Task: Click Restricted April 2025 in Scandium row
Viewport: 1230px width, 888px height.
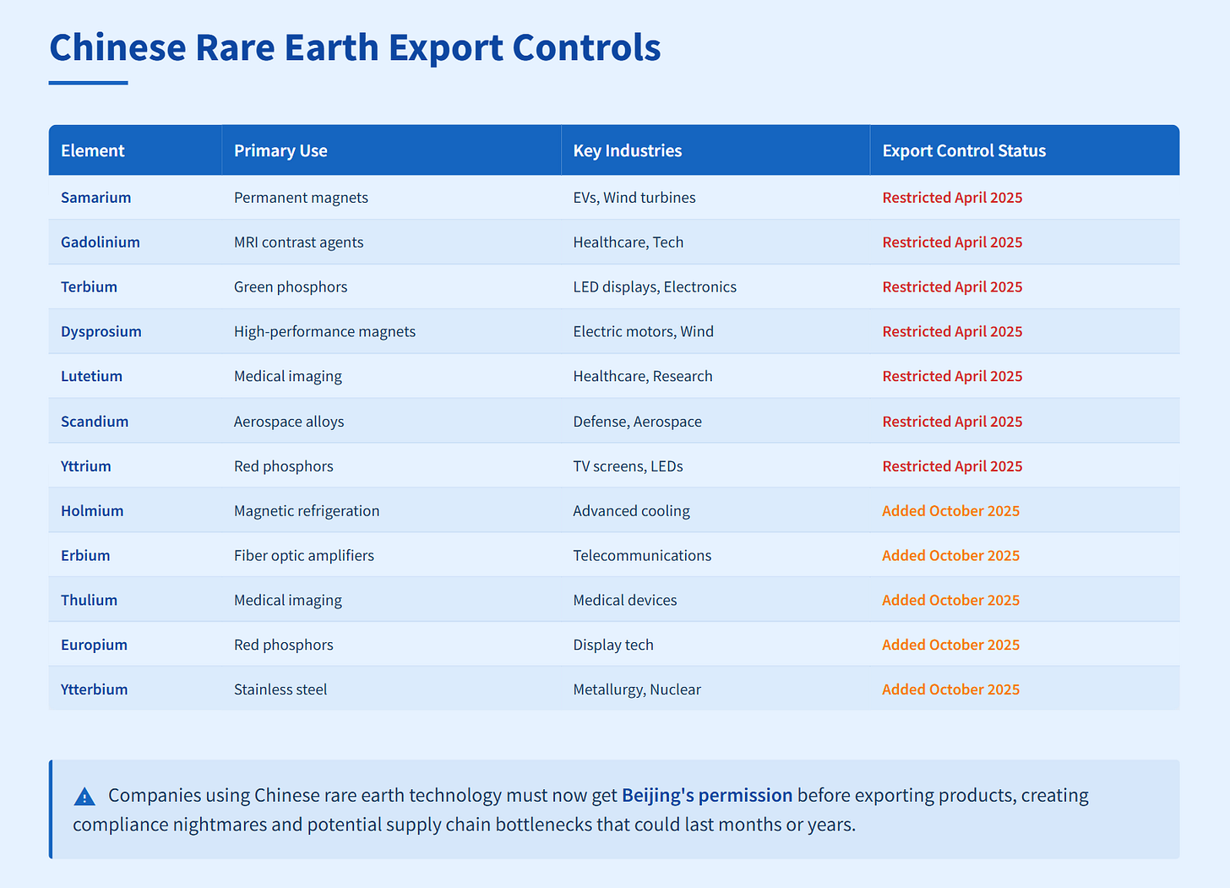Action: pos(952,422)
